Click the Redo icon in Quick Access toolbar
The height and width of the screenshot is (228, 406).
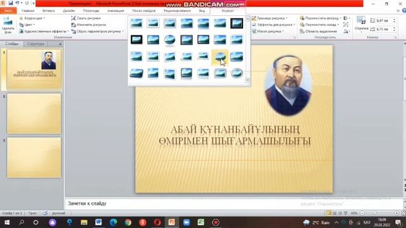click(x=27, y=3)
